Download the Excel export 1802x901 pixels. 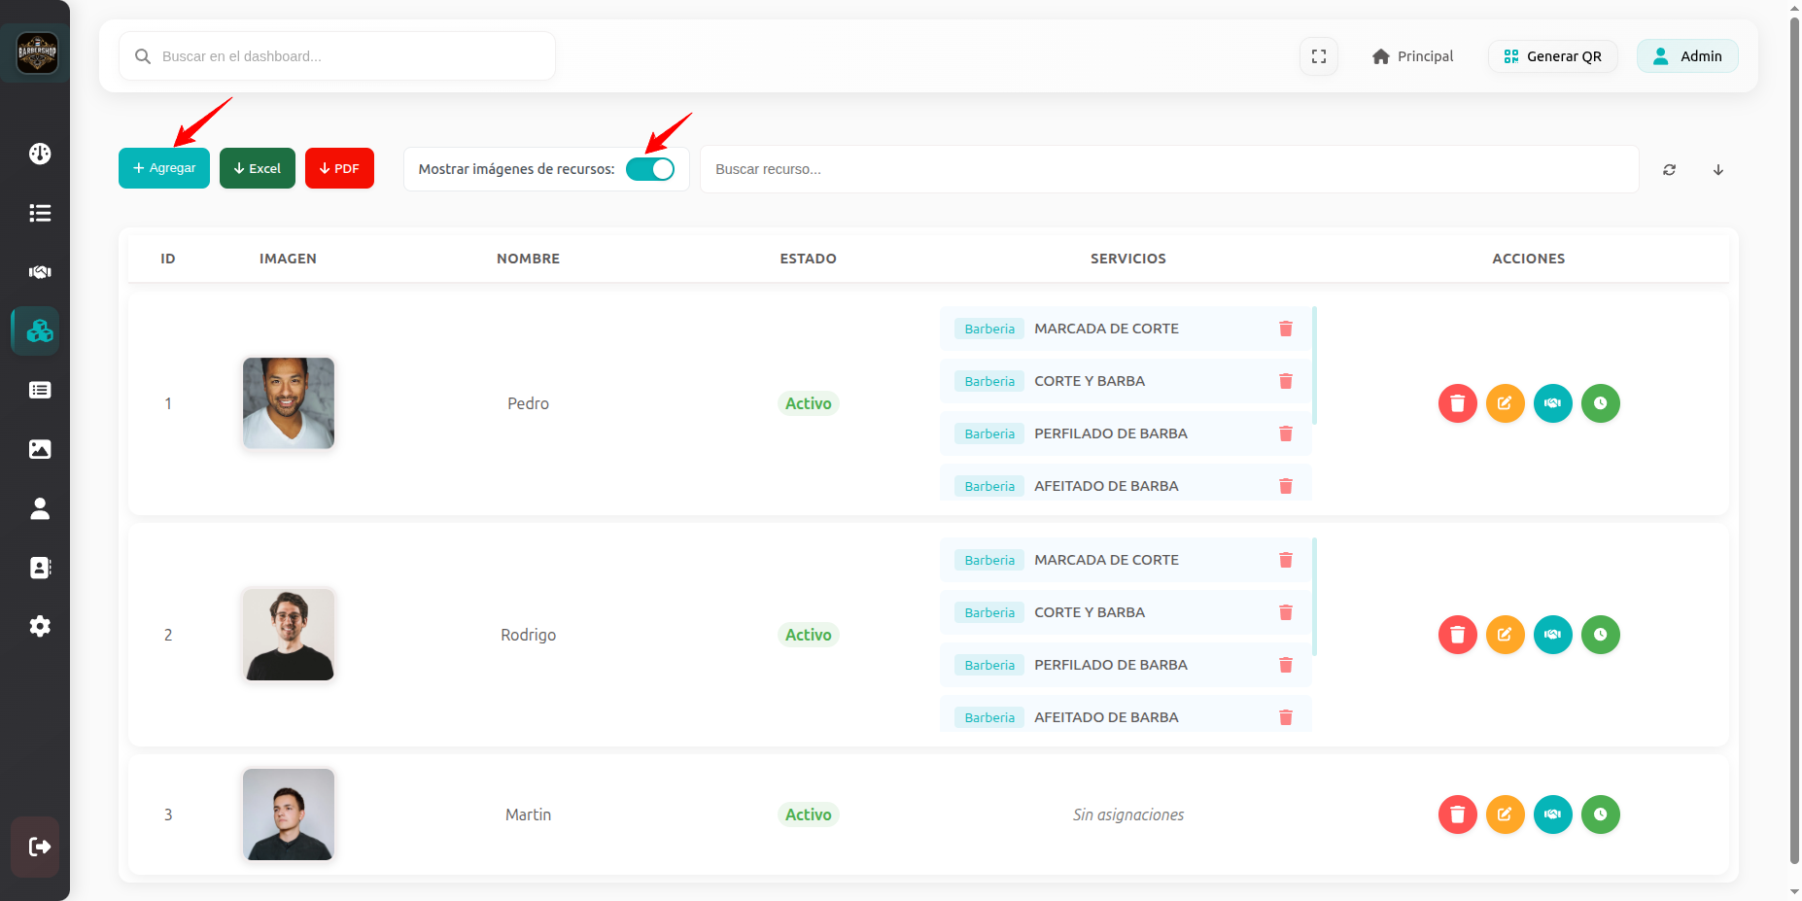click(x=258, y=168)
